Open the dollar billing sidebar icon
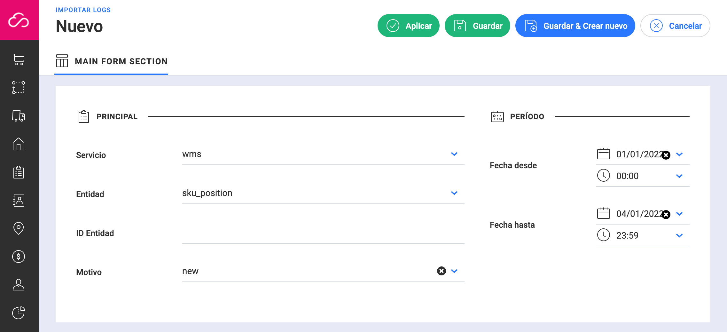The image size is (727, 332). [19, 257]
